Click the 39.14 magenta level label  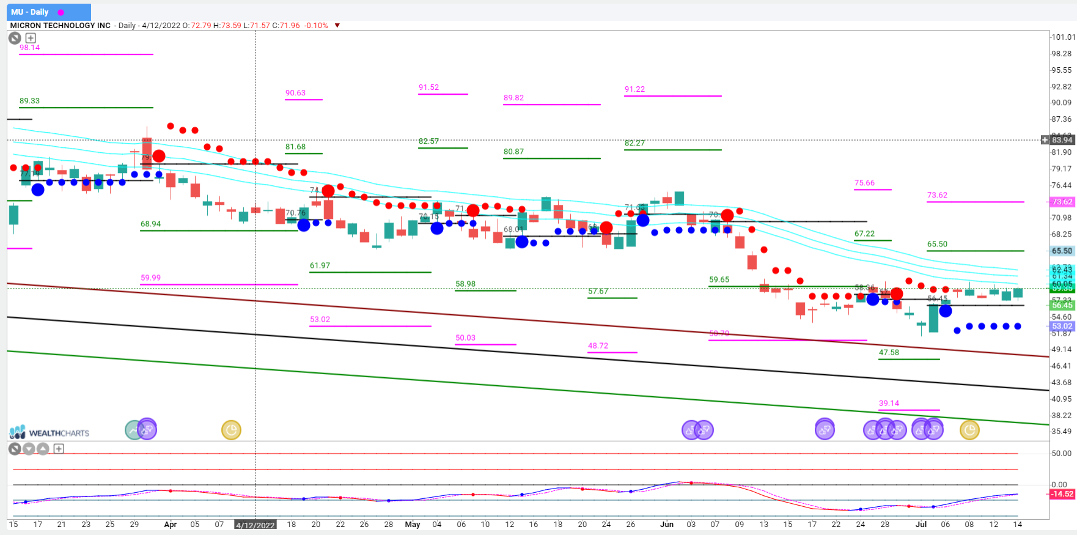coord(889,403)
